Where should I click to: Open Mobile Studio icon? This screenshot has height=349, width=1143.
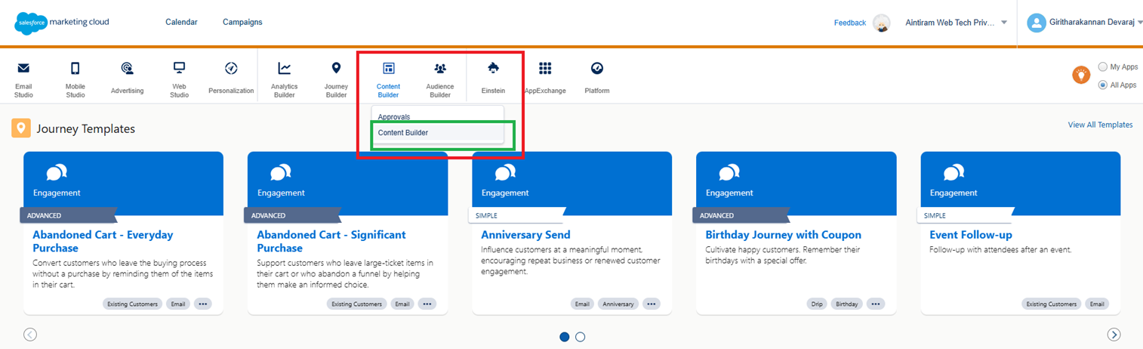point(75,69)
